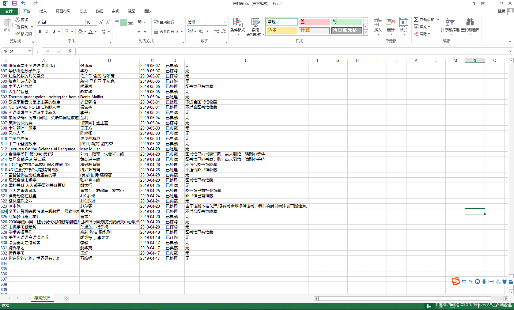Click the cell borders icon

tap(67, 32)
